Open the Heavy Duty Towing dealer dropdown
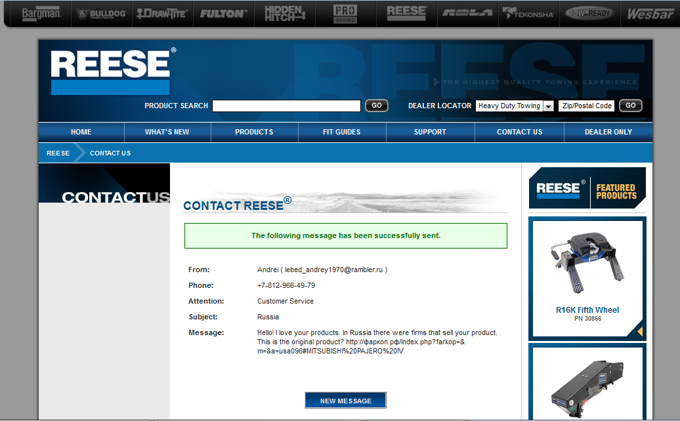680x421 pixels. [515, 106]
